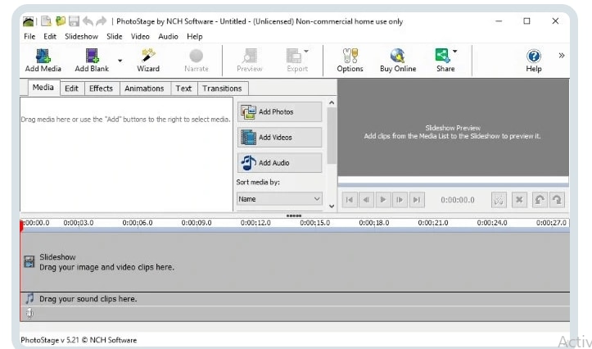Click the sound track music note icon

pyautogui.click(x=29, y=299)
